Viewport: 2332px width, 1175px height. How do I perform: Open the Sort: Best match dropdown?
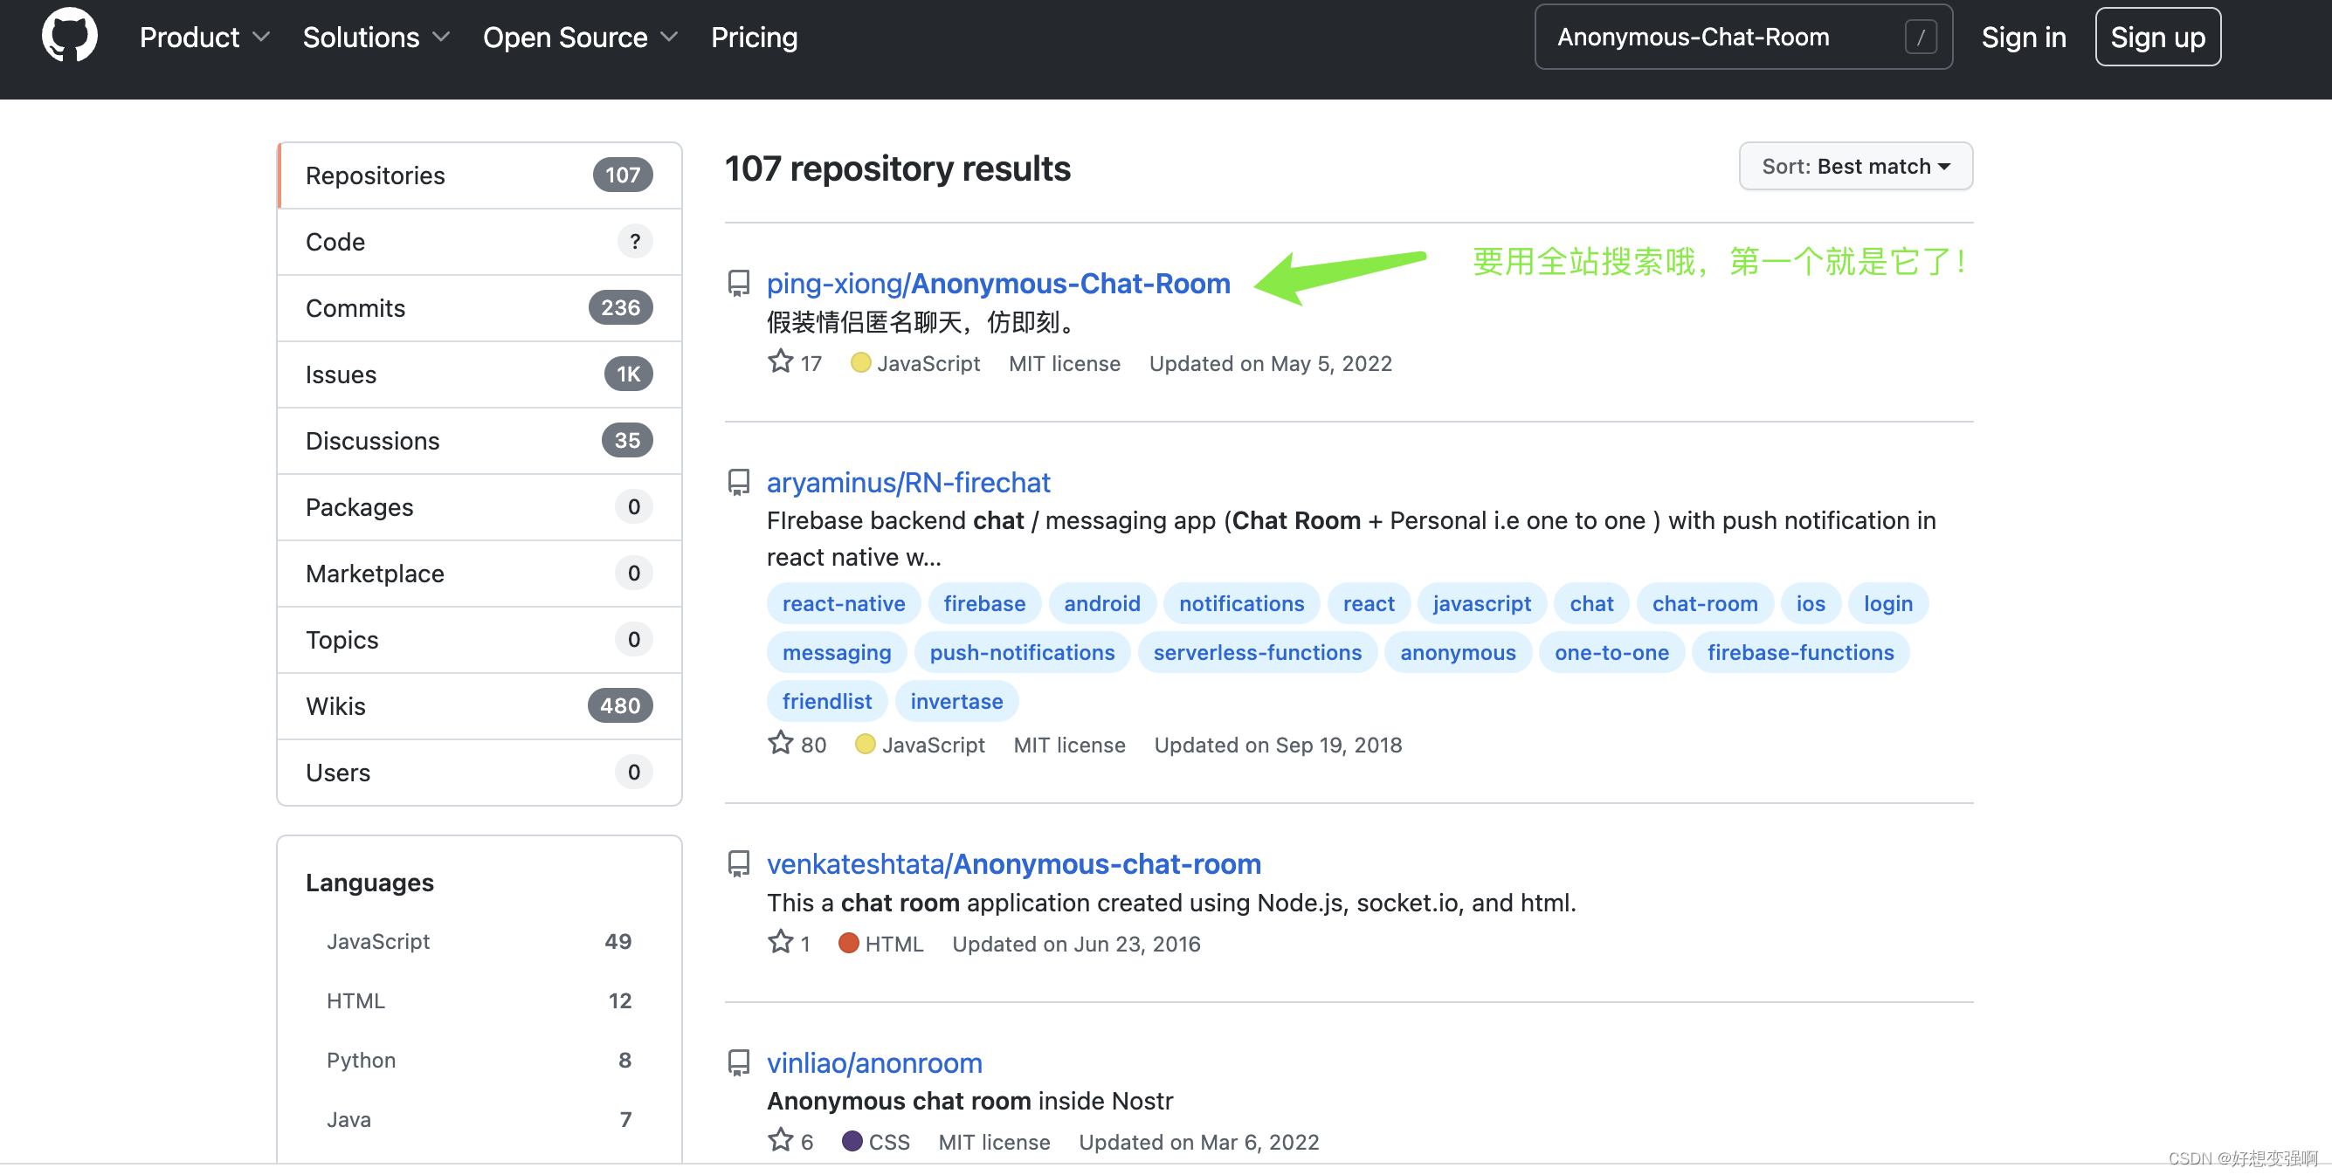pyautogui.click(x=1856, y=167)
